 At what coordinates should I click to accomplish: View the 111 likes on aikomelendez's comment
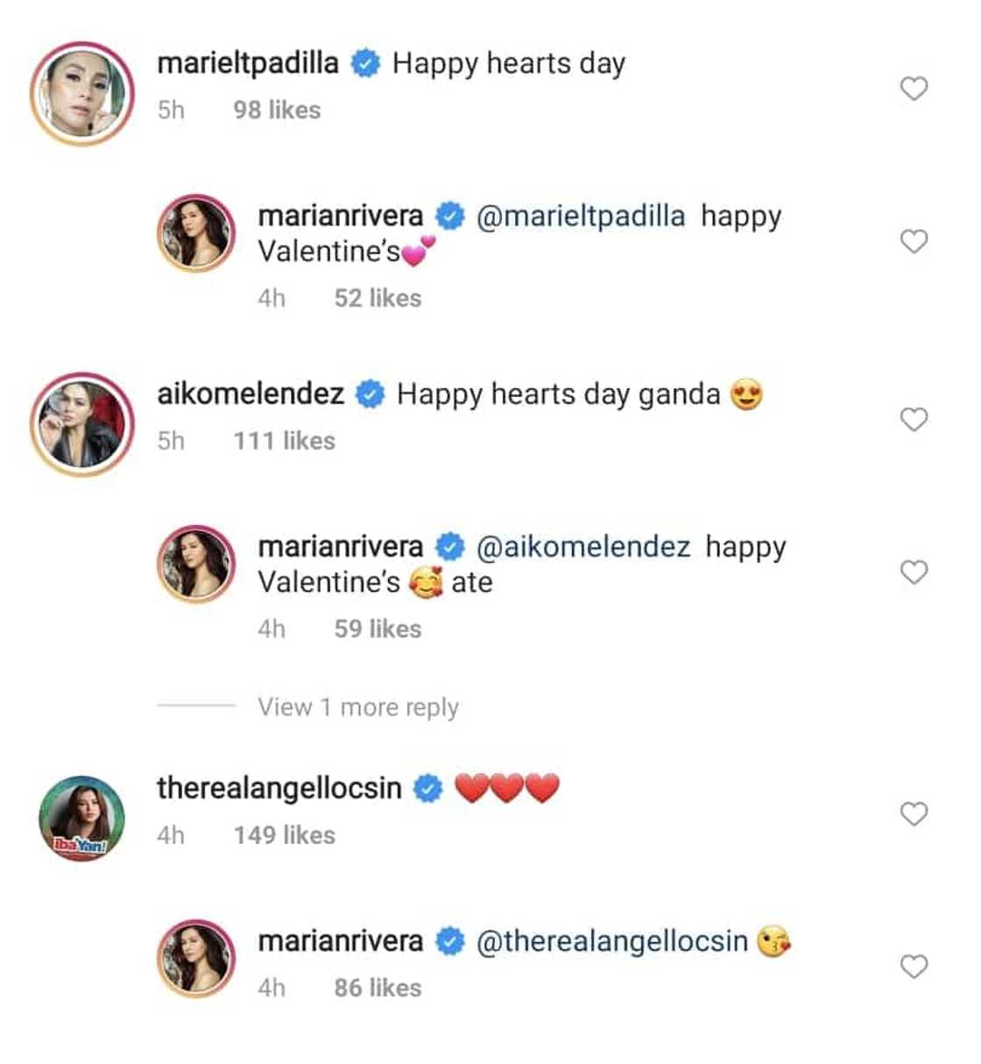[x=284, y=441]
